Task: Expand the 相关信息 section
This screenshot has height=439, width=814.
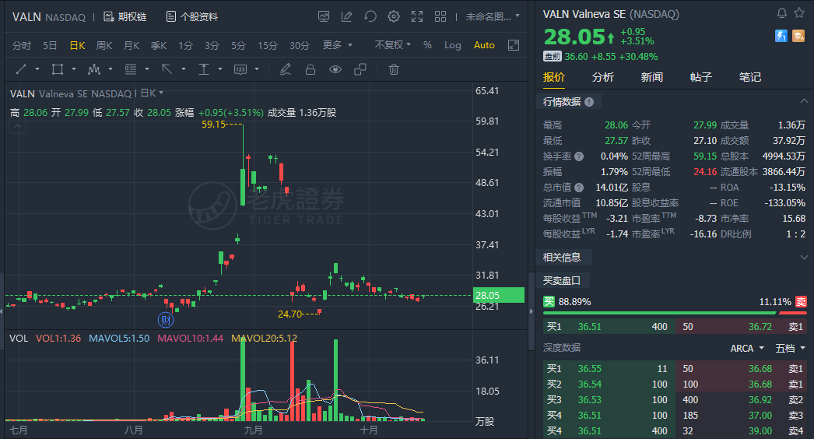Action: (x=804, y=257)
